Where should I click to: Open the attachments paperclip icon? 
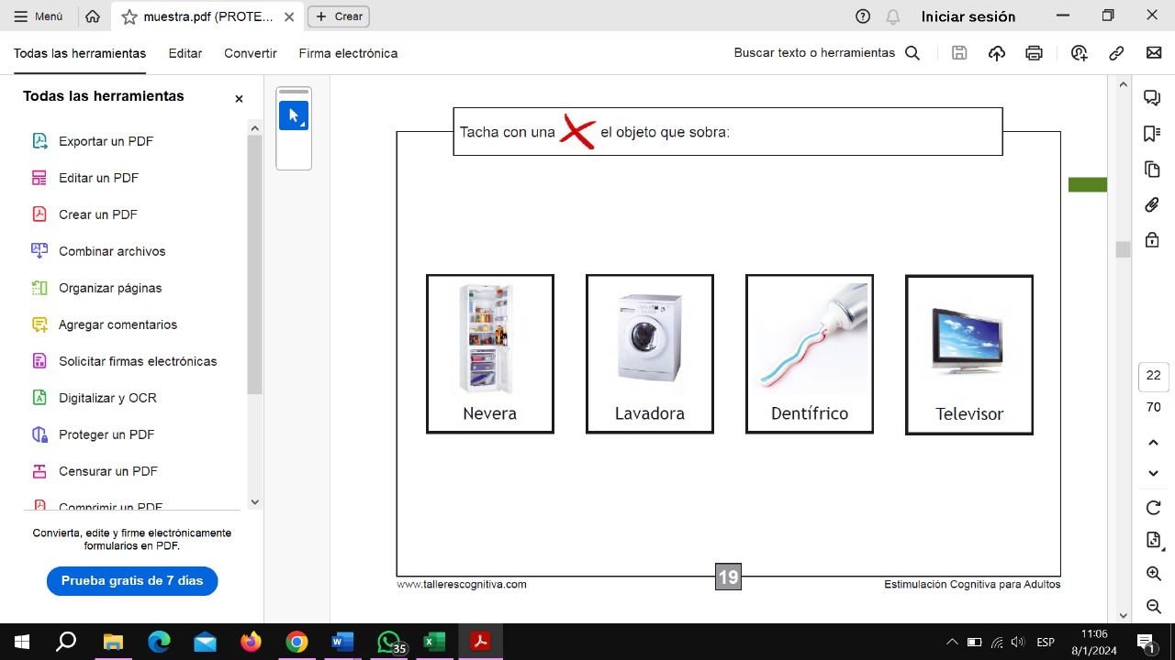coord(1152,204)
